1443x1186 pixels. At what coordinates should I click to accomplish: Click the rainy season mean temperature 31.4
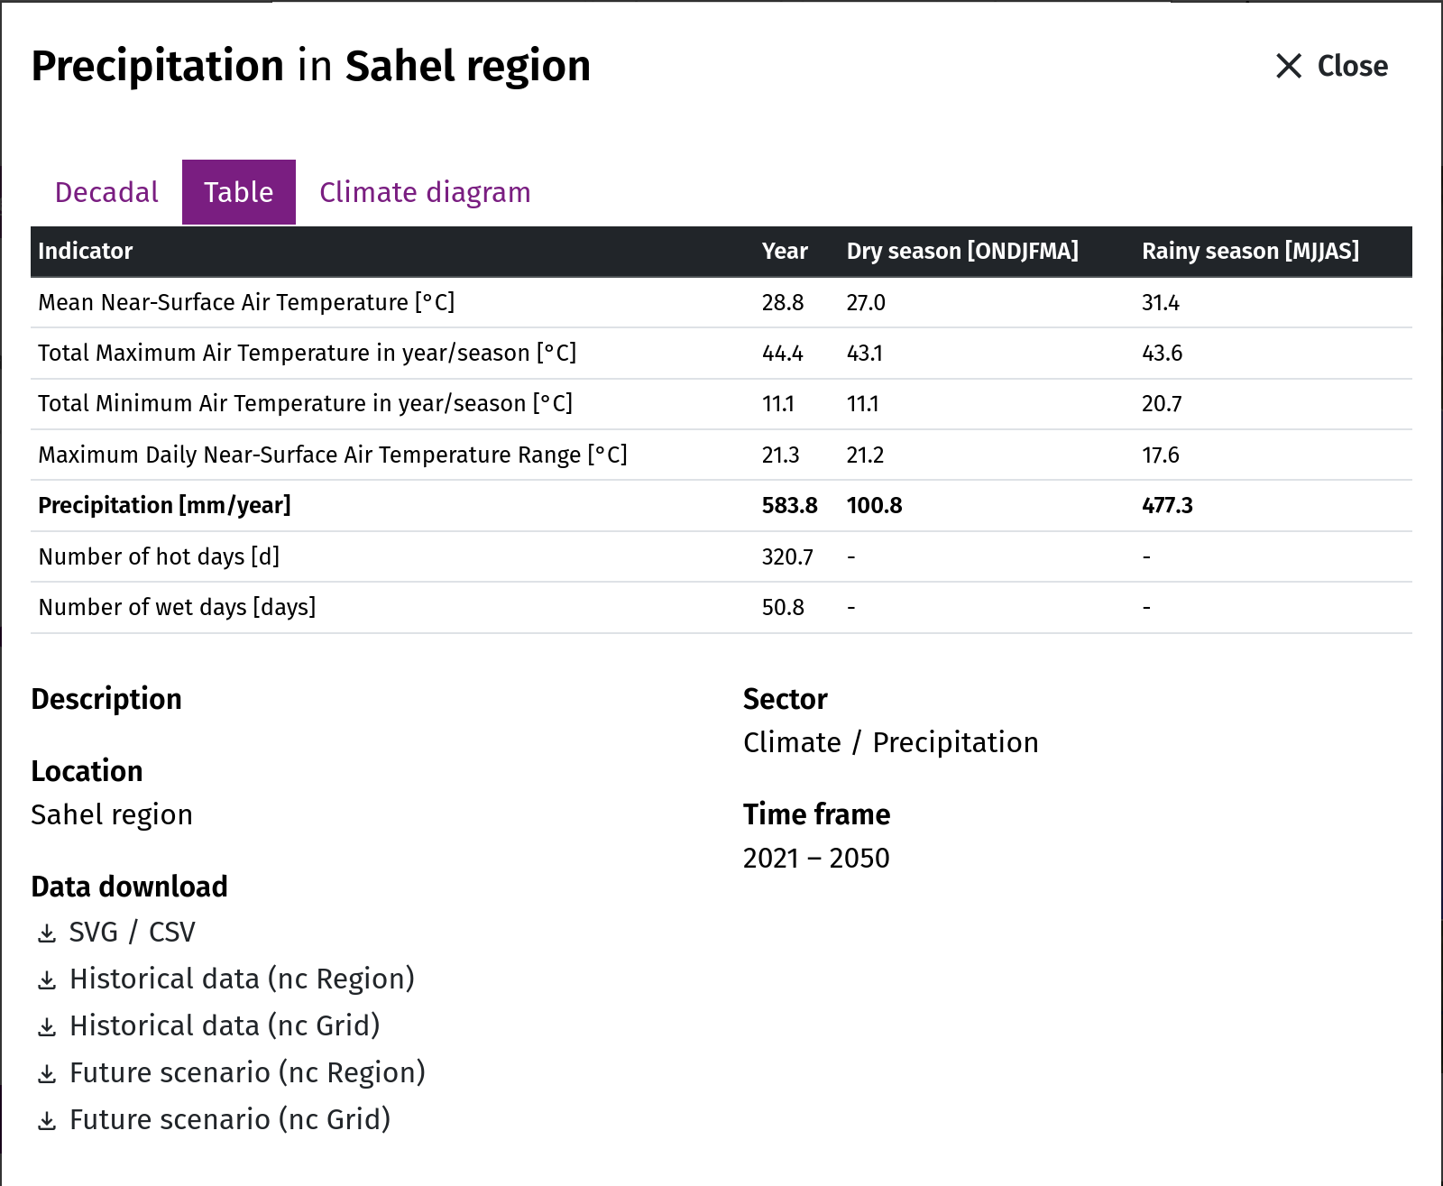point(1161,302)
